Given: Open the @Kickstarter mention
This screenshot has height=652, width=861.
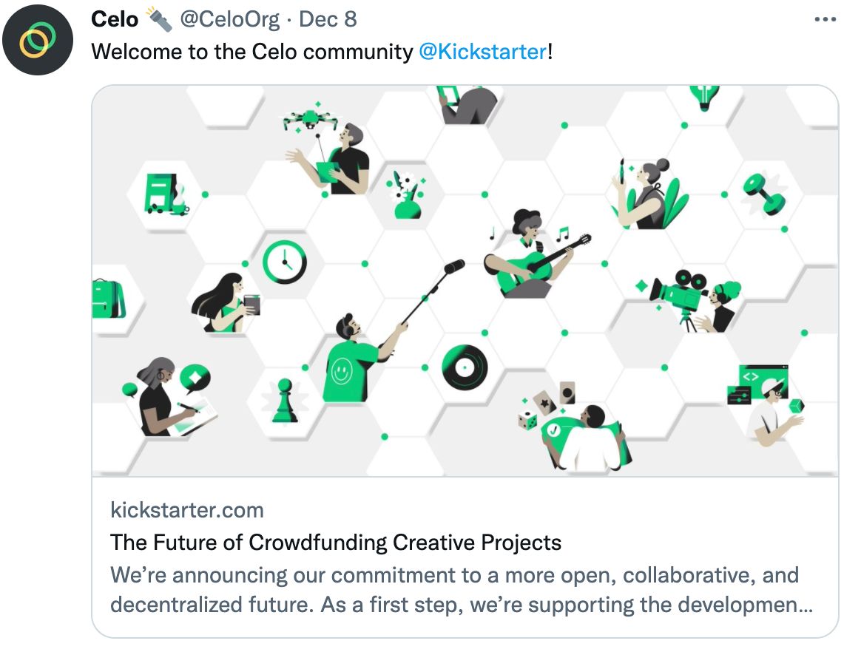Looking at the screenshot, I should tap(483, 52).
